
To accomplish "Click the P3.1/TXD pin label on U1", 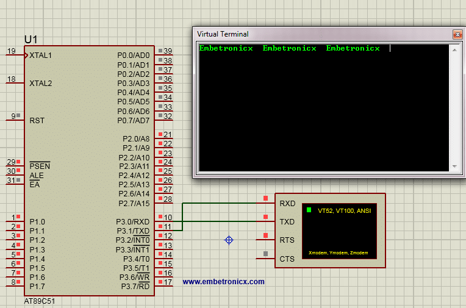I will click(x=133, y=231).
